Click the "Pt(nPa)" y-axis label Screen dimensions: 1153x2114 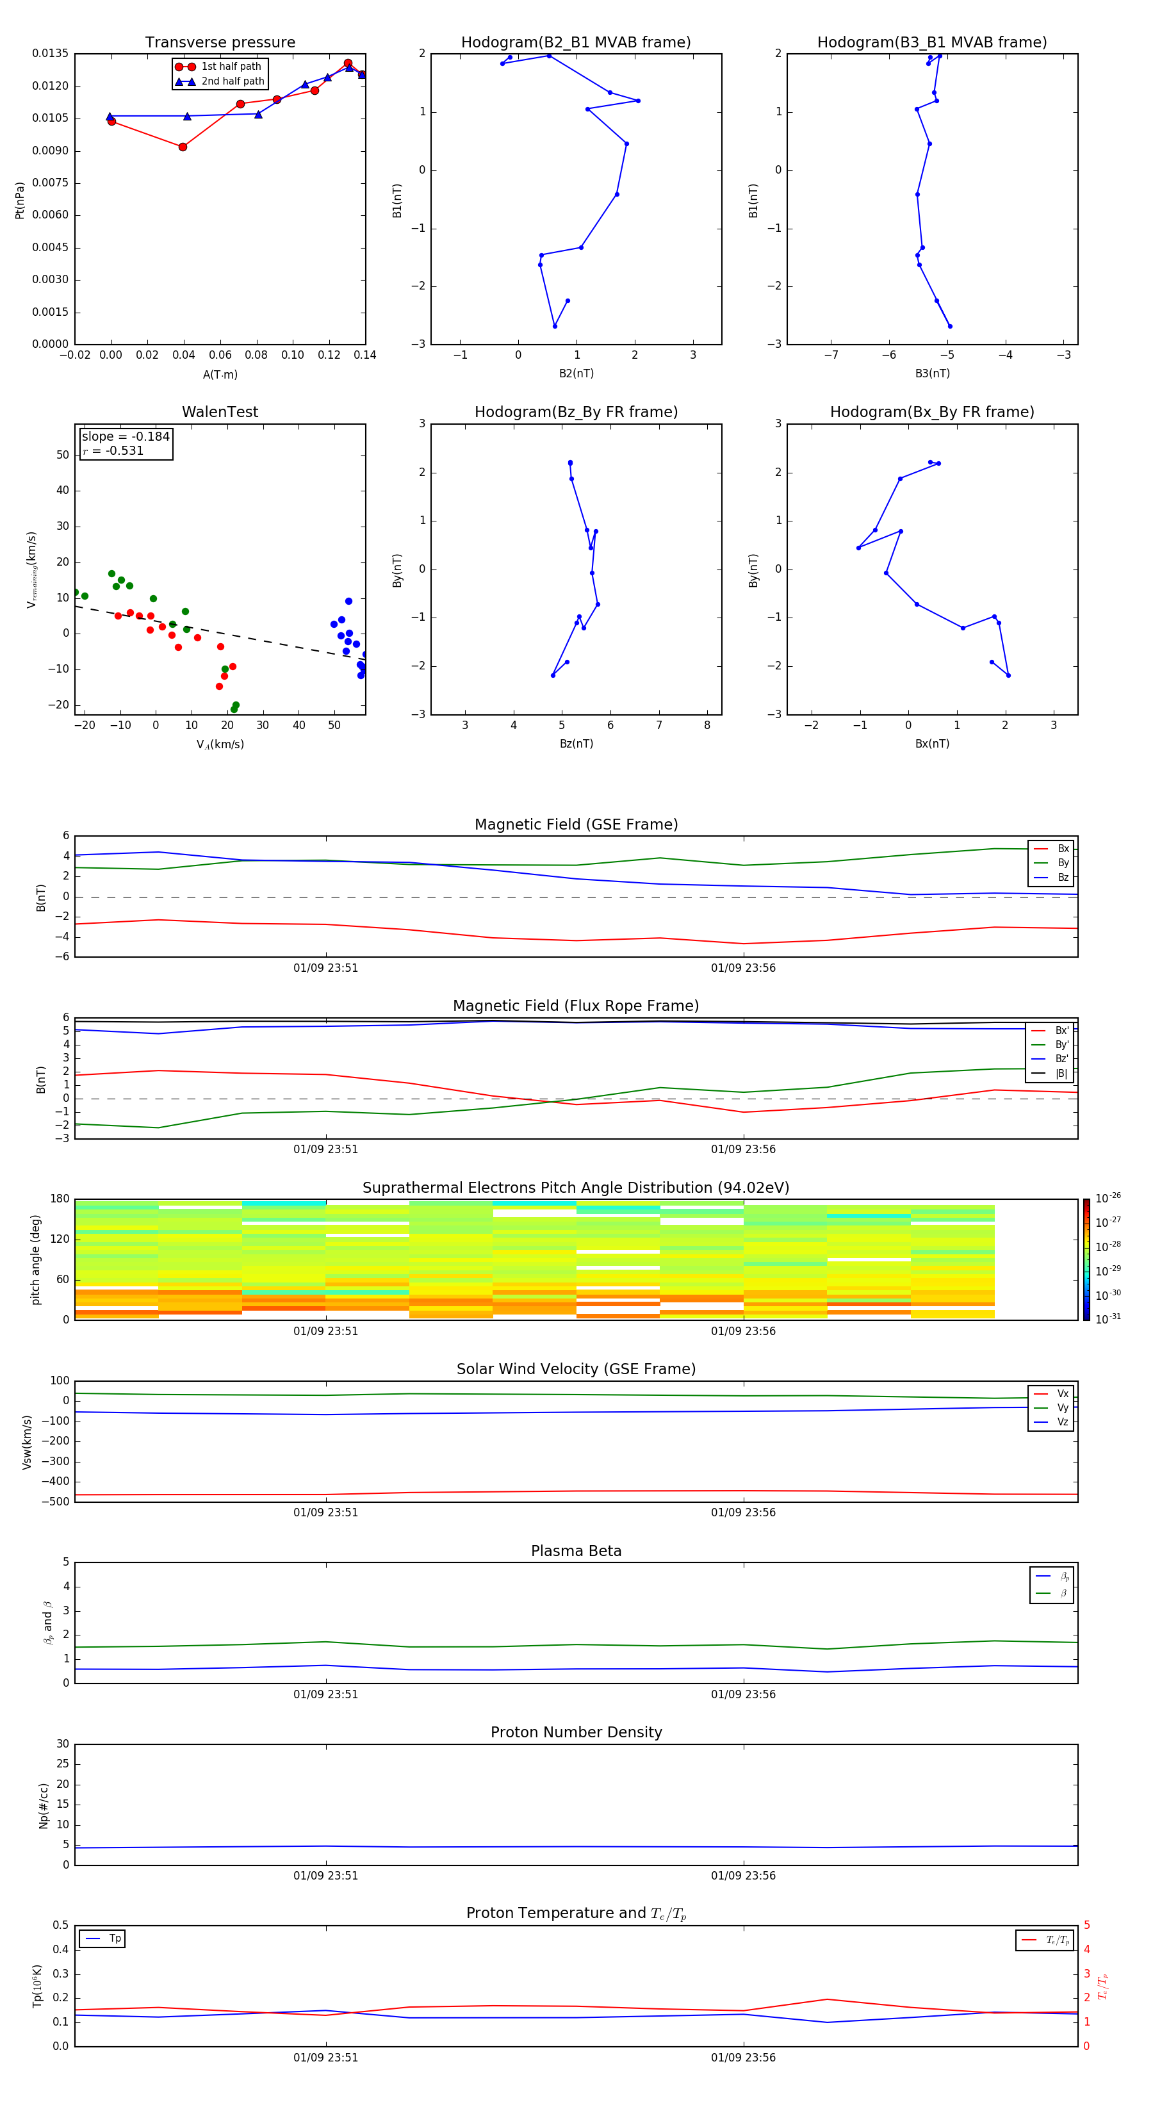click(20, 201)
